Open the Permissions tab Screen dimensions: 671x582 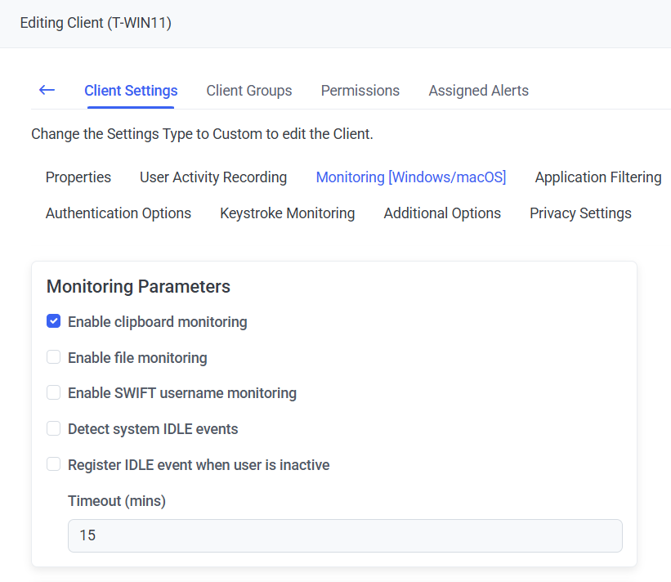[360, 91]
